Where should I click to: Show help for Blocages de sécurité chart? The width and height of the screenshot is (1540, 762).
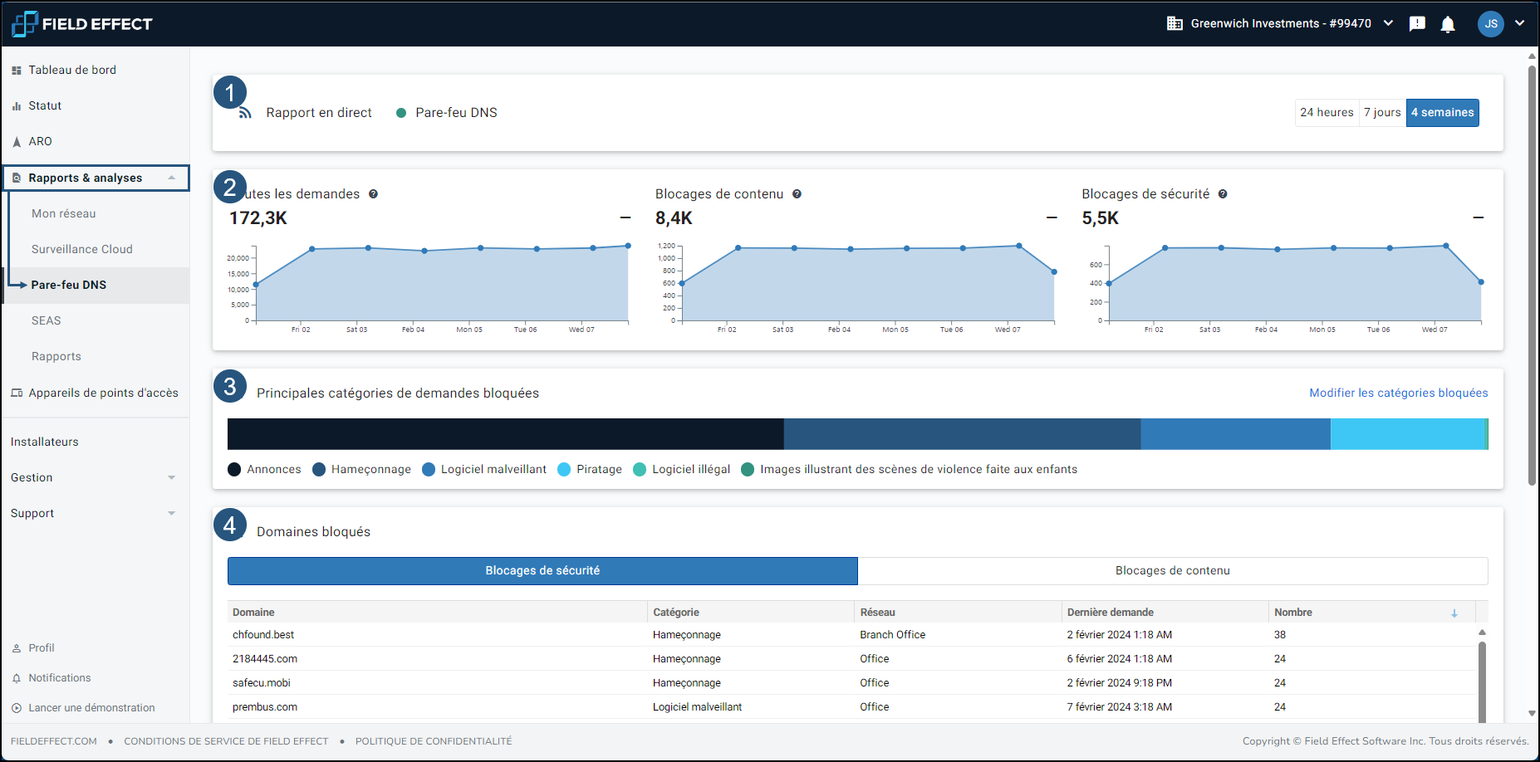[x=1223, y=194]
